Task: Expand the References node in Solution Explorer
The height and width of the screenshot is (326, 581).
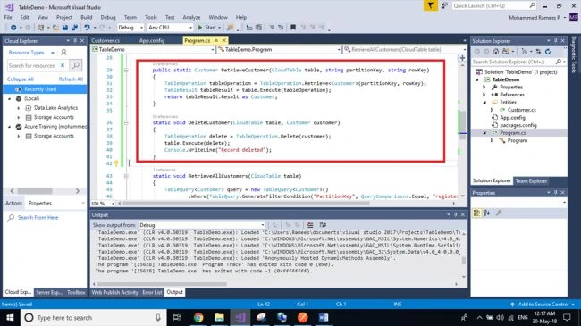Action: (x=484, y=95)
